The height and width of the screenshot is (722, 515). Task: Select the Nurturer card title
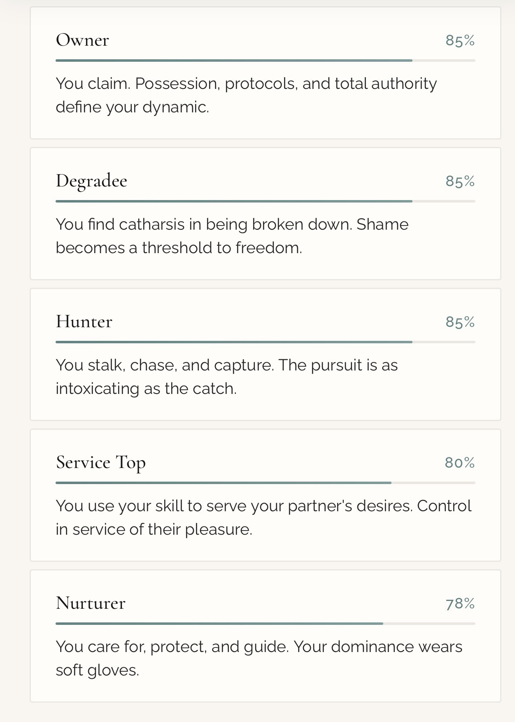point(91,603)
